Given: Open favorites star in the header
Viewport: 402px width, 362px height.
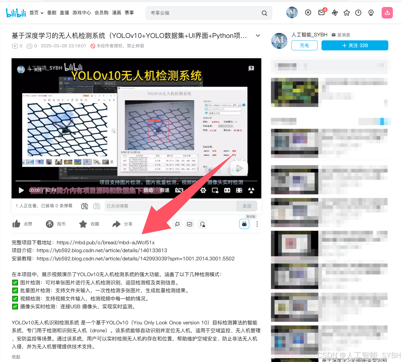Looking at the screenshot, I should [x=347, y=12].
